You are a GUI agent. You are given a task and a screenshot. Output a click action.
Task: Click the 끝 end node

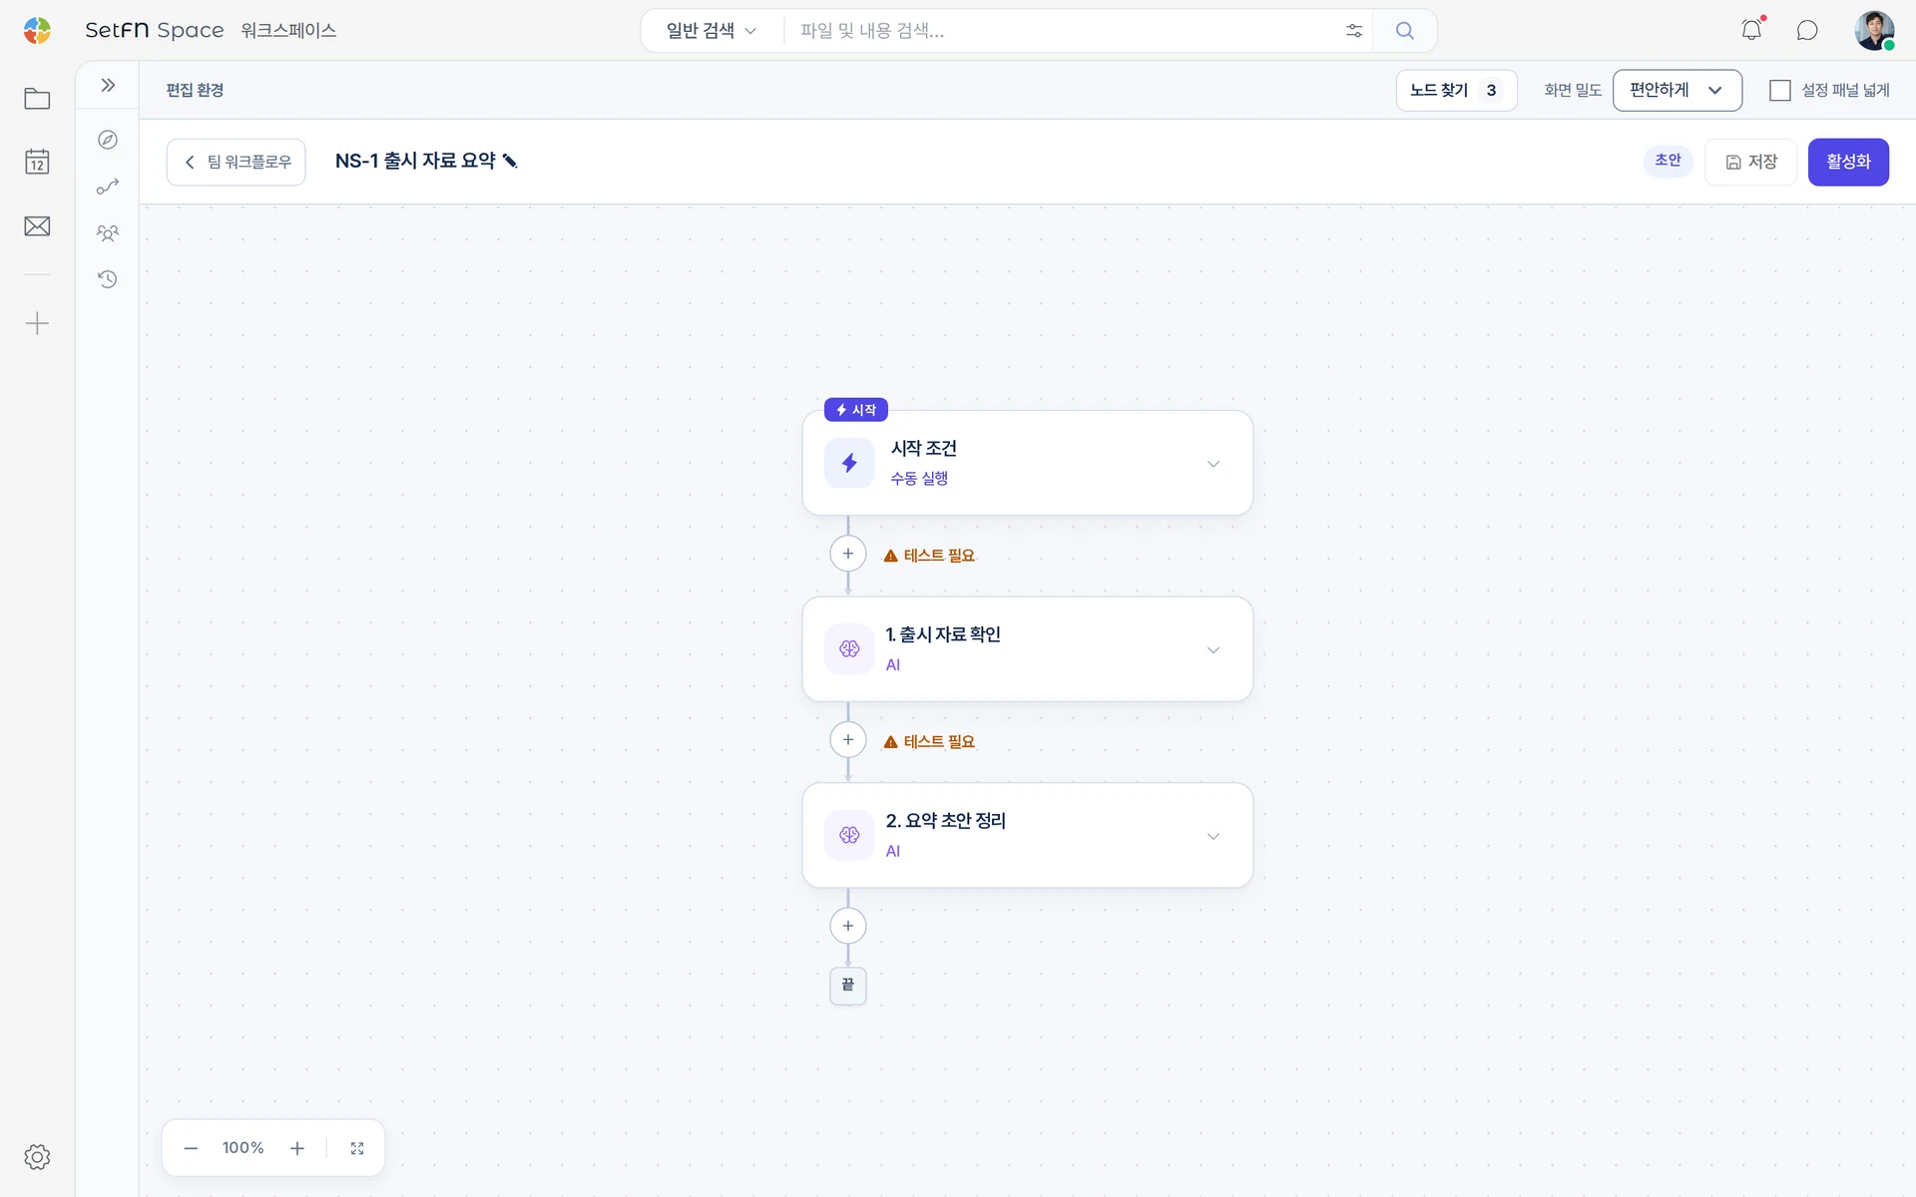848,986
